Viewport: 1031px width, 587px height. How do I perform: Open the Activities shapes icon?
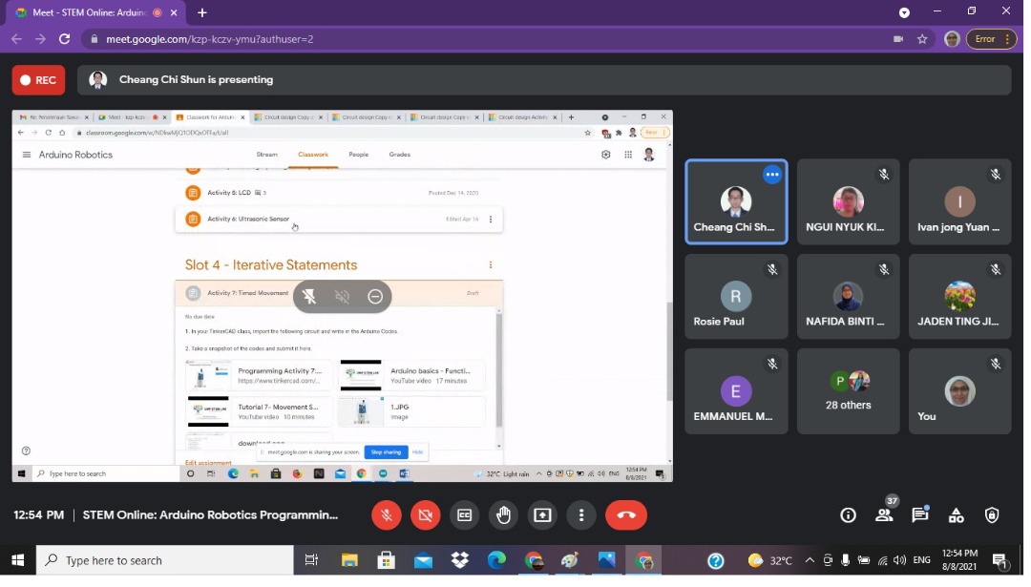tap(956, 515)
